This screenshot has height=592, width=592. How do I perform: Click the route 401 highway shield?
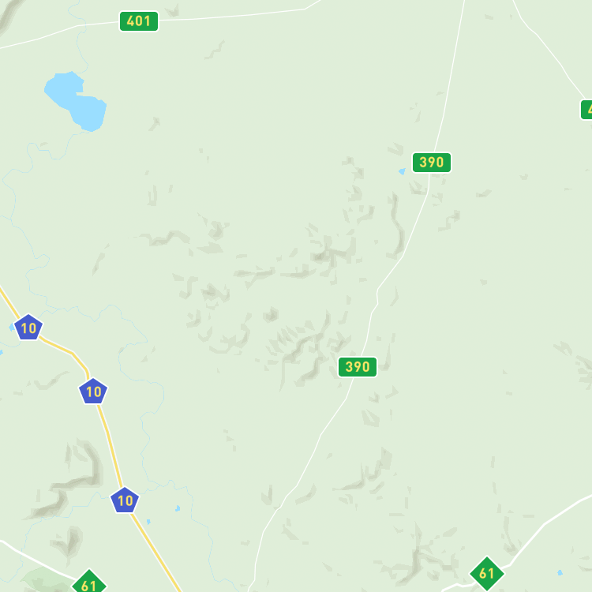point(139,21)
